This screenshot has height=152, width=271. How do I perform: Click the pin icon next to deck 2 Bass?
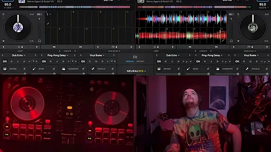pyautogui.click(x=208, y=69)
